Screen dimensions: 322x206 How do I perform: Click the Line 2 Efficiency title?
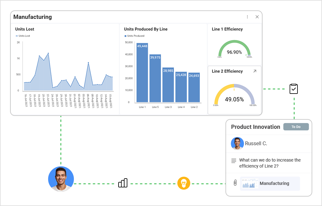pos(227,71)
